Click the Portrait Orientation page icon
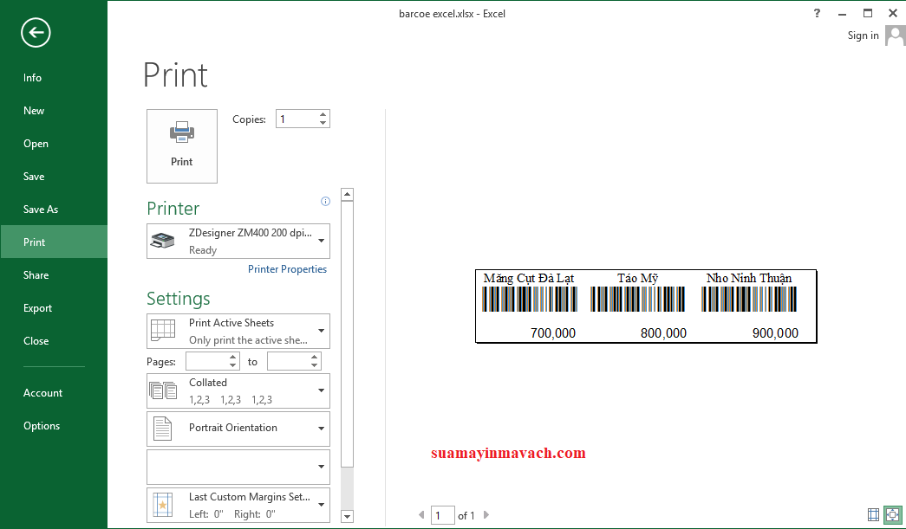Image resolution: width=906 pixels, height=529 pixels. (163, 429)
